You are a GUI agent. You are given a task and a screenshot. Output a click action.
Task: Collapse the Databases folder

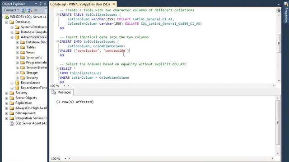pyautogui.click(x=7, y=22)
